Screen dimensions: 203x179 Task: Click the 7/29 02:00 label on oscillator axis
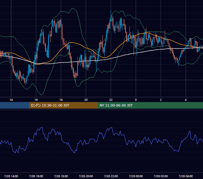pos(161,176)
